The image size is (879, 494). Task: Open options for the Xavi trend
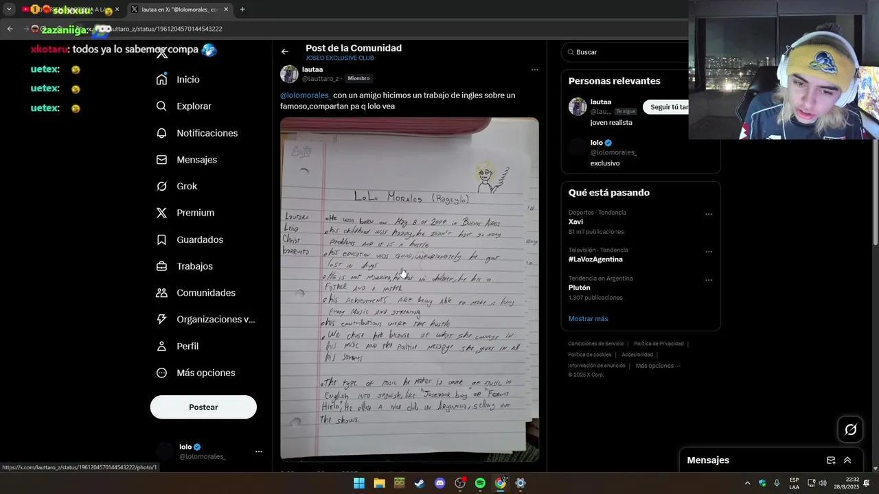(x=709, y=214)
